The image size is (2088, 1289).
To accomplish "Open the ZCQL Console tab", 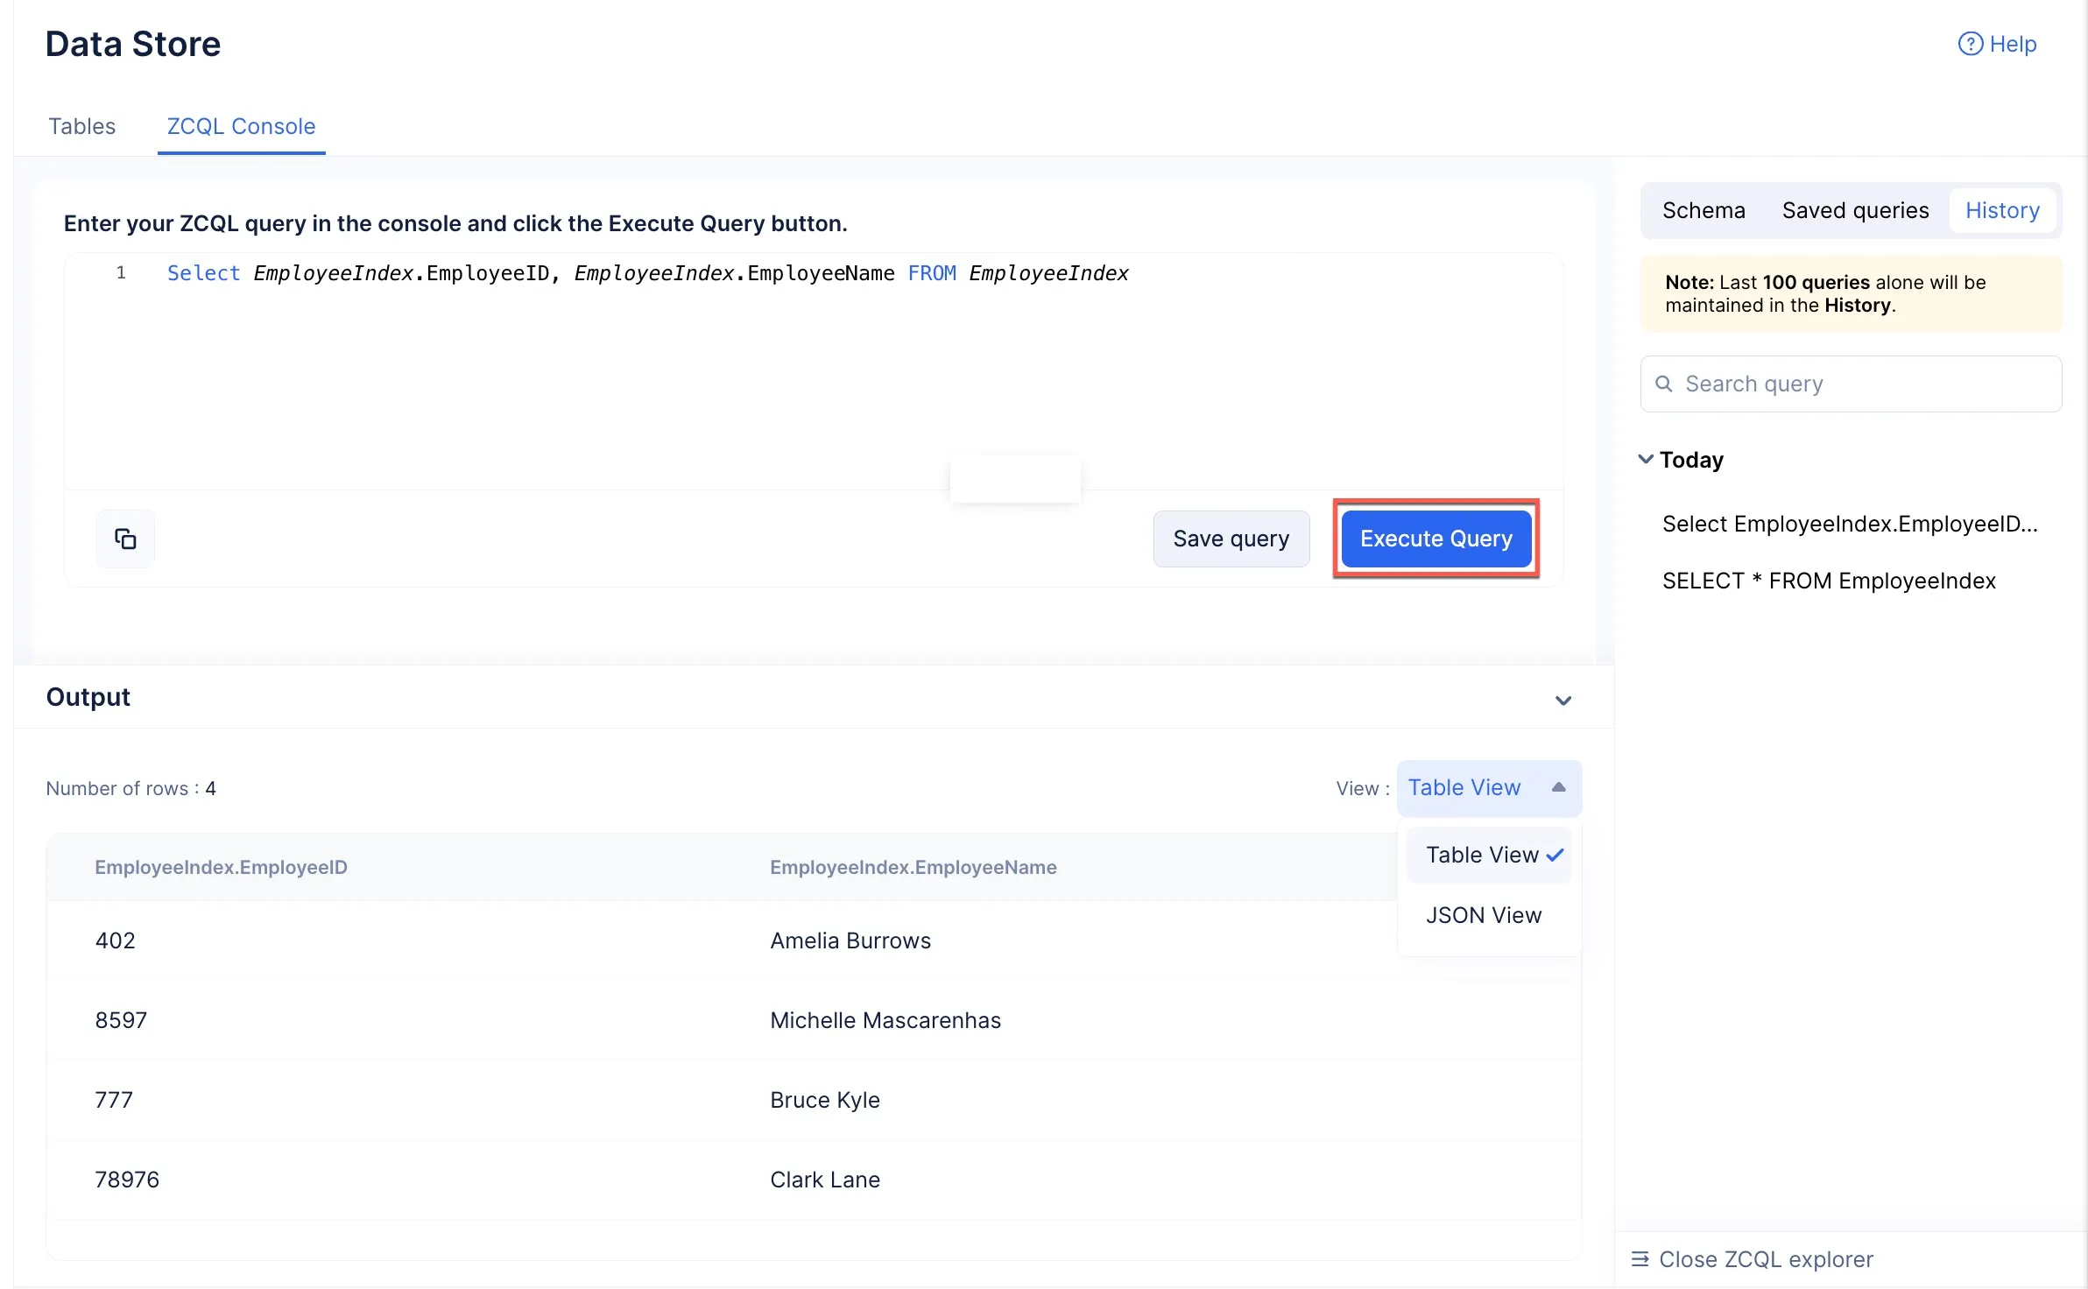I will click(x=241, y=126).
